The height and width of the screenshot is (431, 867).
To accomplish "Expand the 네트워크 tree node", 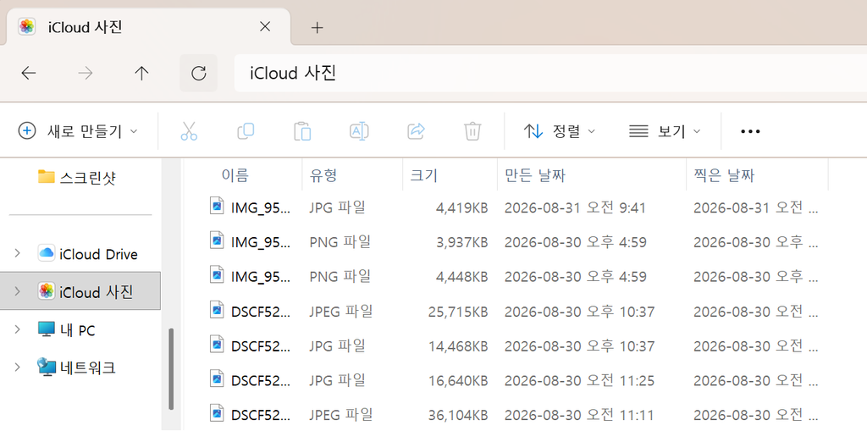I will coord(17,367).
